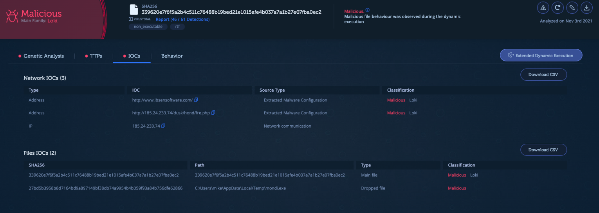Click the red bug Malicious icon
The image size is (599, 213).
tap(12, 16)
